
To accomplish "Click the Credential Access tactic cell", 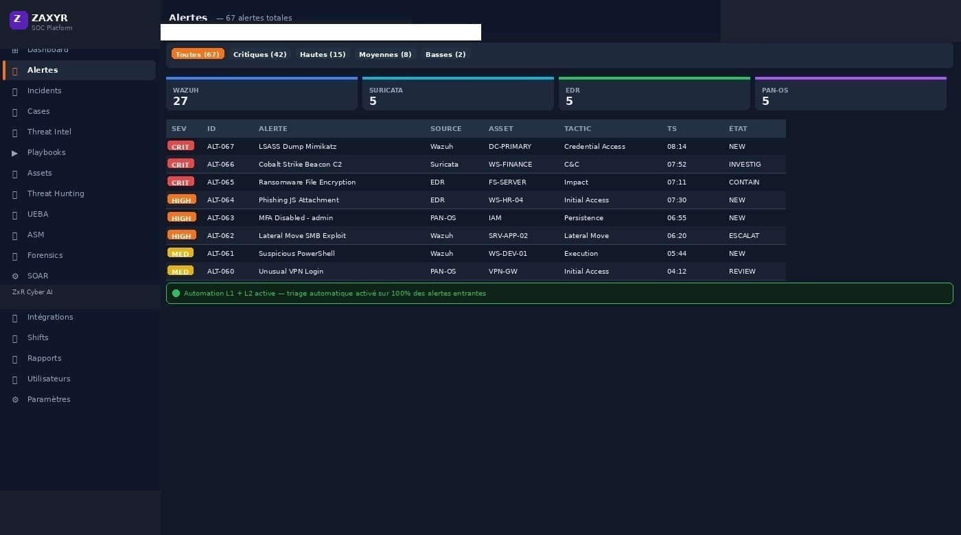I will point(594,147).
